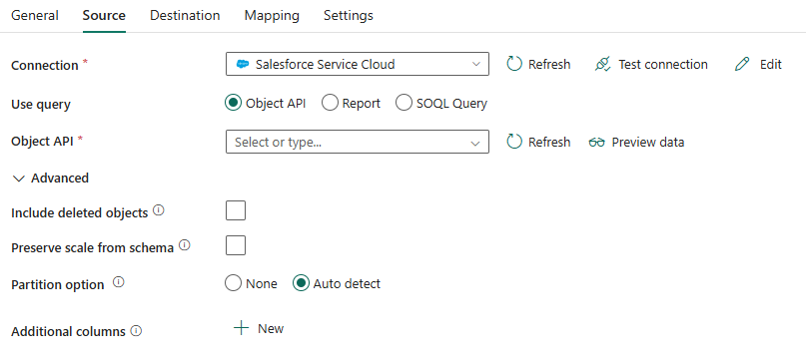Click the Partition option info icon
This screenshot has height=363, width=806.
click(x=119, y=282)
